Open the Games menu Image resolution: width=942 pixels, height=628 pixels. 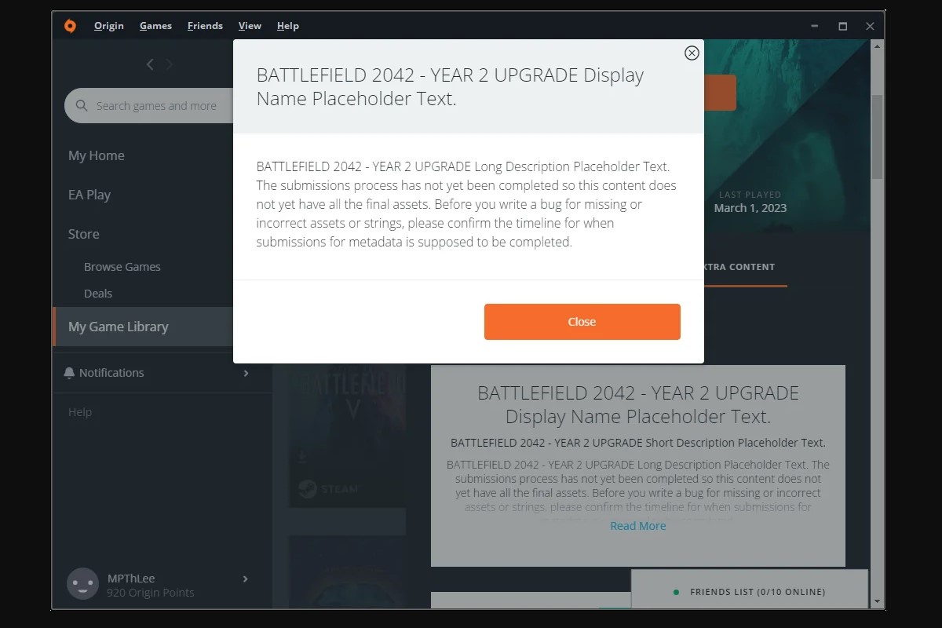pyautogui.click(x=155, y=26)
